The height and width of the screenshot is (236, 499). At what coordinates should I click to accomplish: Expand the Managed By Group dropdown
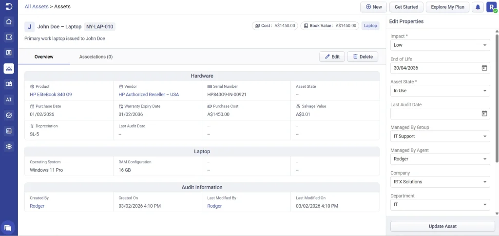pyautogui.click(x=440, y=137)
